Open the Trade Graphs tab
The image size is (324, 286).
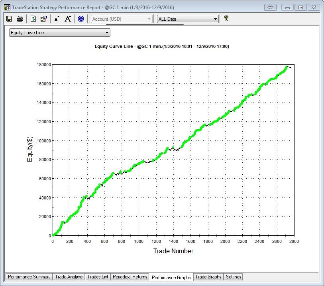point(208,277)
